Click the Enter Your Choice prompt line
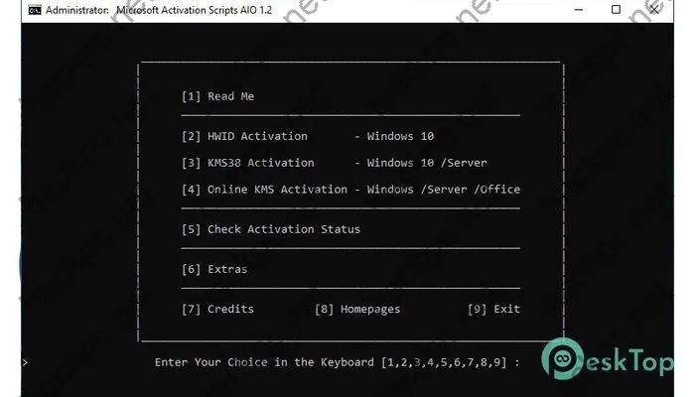The height and width of the screenshot is (397, 695). click(x=337, y=363)
